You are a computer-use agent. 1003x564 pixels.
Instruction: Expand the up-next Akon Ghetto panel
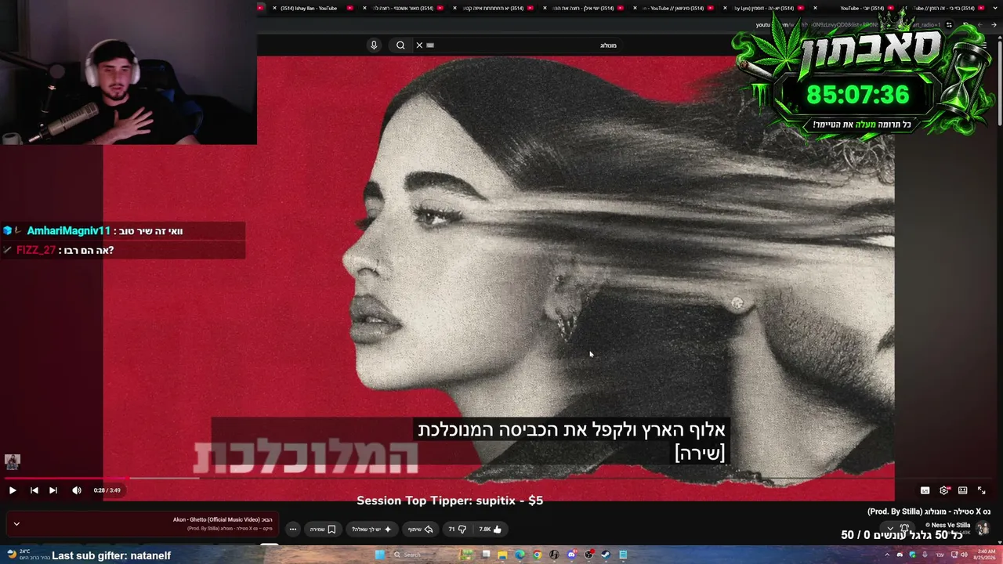pos(16,524)
